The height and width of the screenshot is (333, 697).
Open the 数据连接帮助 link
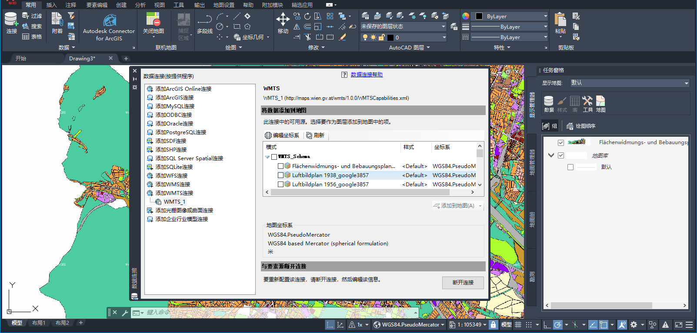367,75
